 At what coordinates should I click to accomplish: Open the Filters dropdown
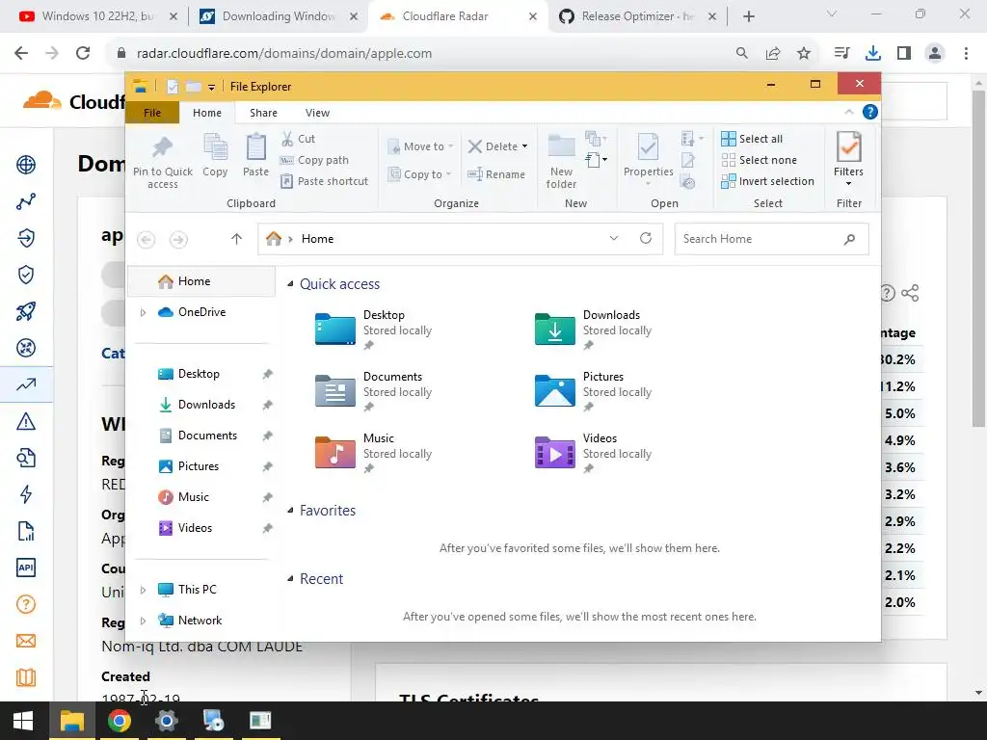click(x=848, y=160)
